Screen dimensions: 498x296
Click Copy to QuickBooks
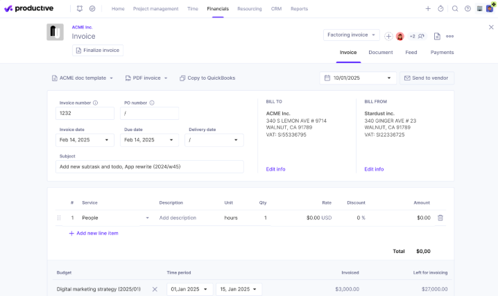pos(207,78)
